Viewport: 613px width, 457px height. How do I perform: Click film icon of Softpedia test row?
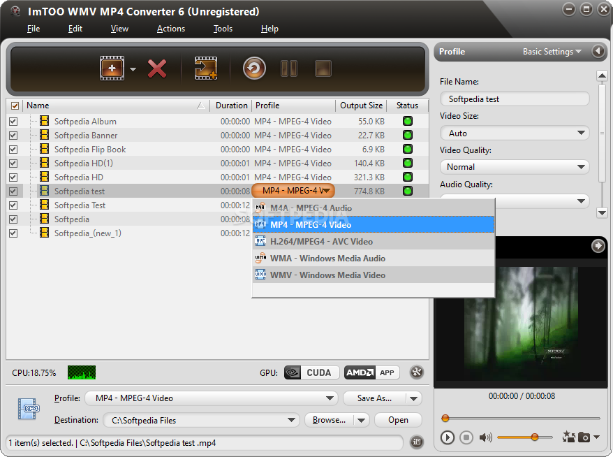[45, 191]
